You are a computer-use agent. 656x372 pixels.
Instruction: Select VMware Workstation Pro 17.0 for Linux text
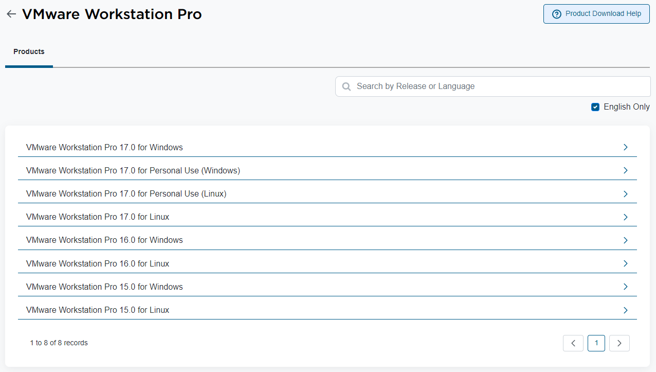pyautogui.click(x=98, y=217)
